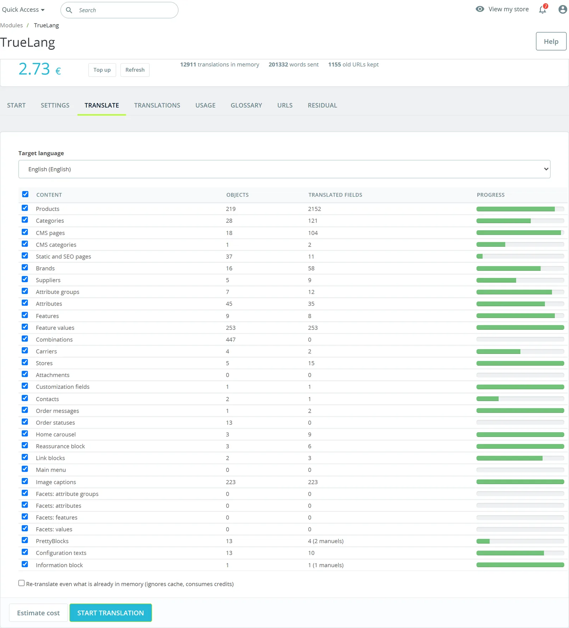This screenshot has width=569, height=628.
Task: Open the Help button
Action: 551,41
